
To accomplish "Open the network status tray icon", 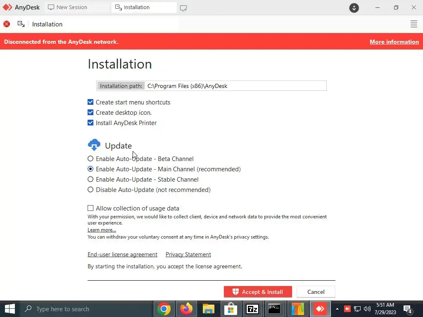I will [357, 309].
